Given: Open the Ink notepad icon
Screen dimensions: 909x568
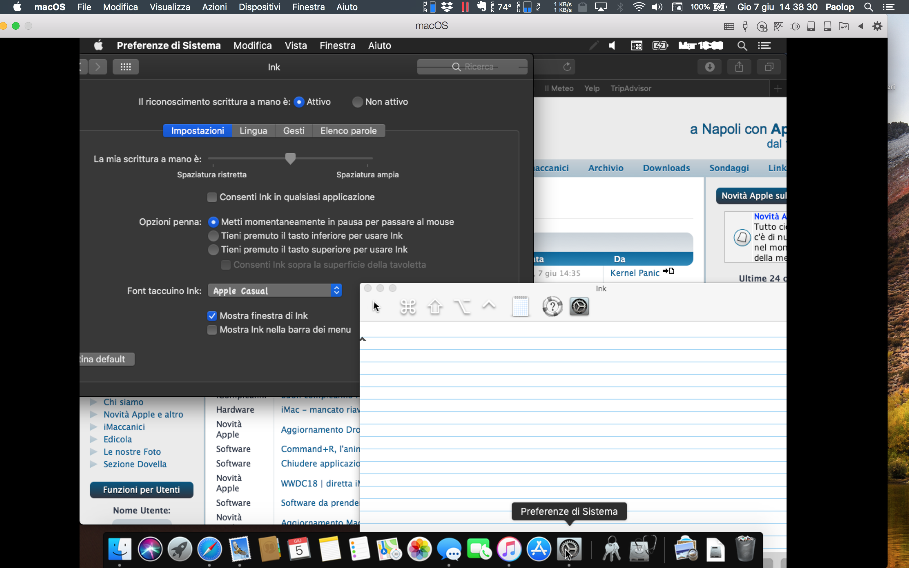Looking at the screenshot, I should tap(520, 306).
